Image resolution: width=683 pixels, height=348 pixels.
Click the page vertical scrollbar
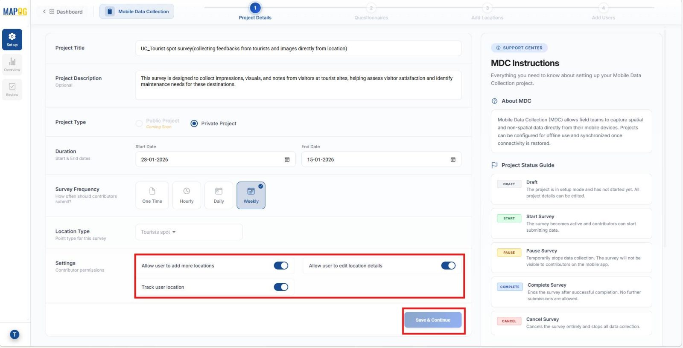[x=665, y=138]
